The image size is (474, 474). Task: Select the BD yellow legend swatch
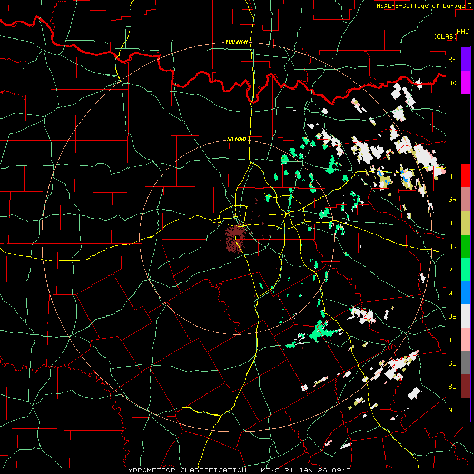click(x=465, y=223)
